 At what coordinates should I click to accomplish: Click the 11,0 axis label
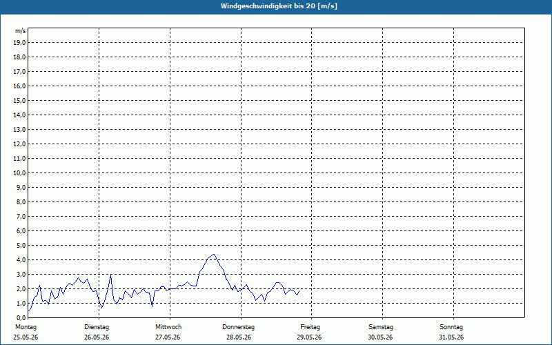point(19,159)
